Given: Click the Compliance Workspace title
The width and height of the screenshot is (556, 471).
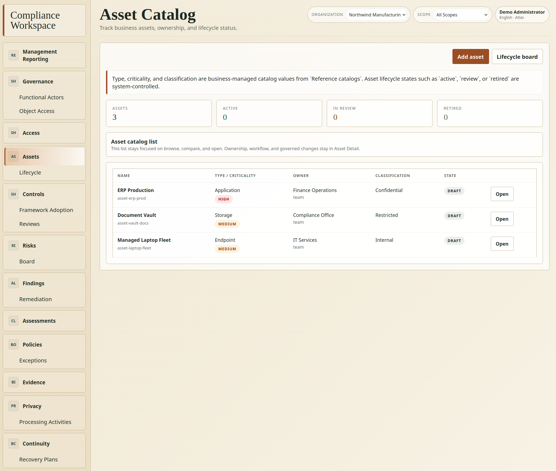Looking at the screenshot, I should click(x=35, y=20).
